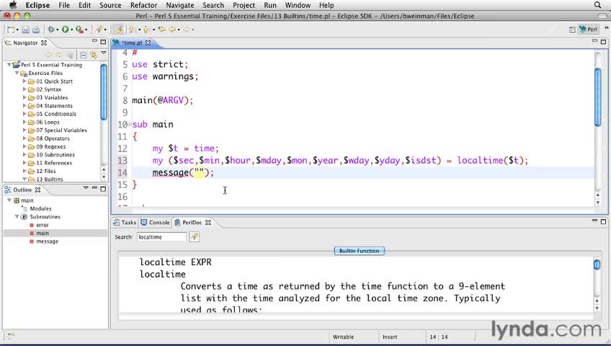Maximize the Navigator panel

pyautogui.click(x=103, y=42)
